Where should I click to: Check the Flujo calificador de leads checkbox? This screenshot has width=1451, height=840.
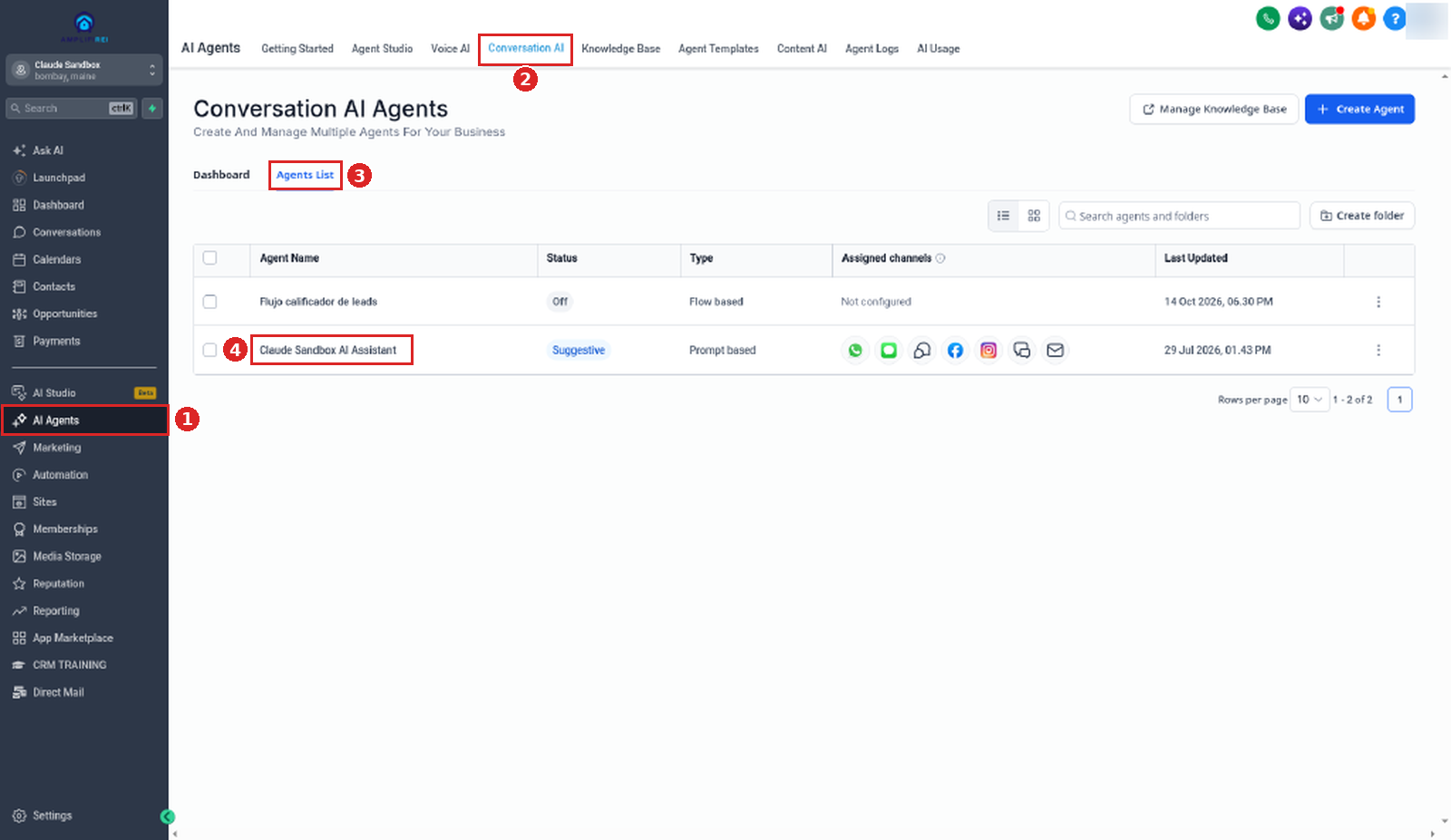pos(209,302)
